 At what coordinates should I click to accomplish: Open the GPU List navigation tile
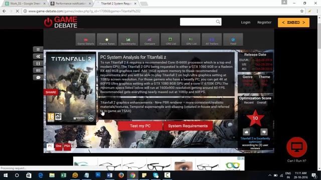191,39
